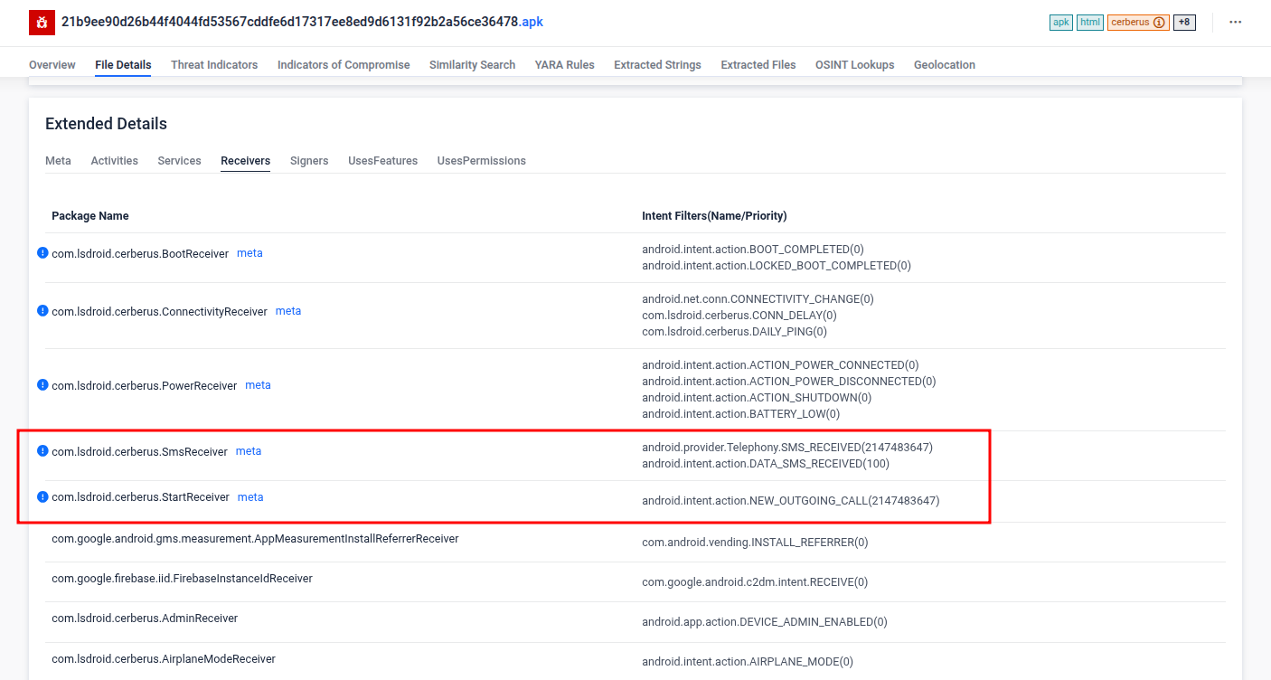This screenshot has height=680, width=1271.
Task: Expand the +8 additional tags badge
Action: [1184, 22]
